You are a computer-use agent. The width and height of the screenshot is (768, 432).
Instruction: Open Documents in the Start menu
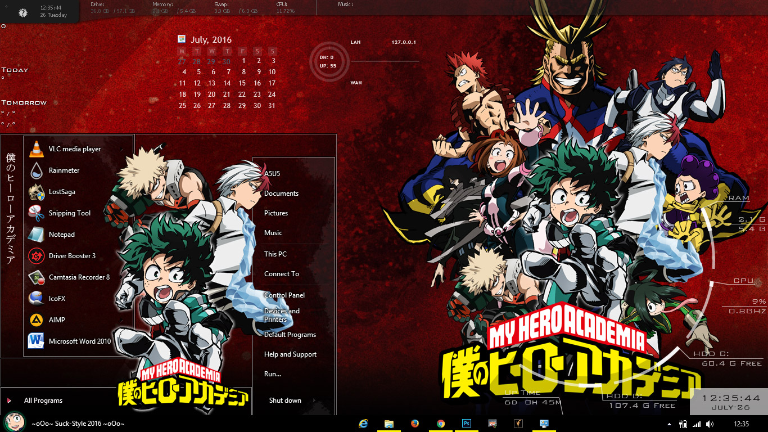coord(281,193)
